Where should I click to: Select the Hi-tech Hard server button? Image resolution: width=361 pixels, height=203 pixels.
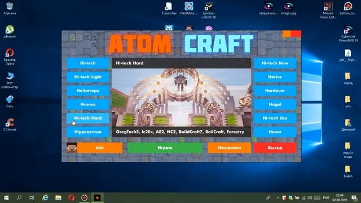88,118
